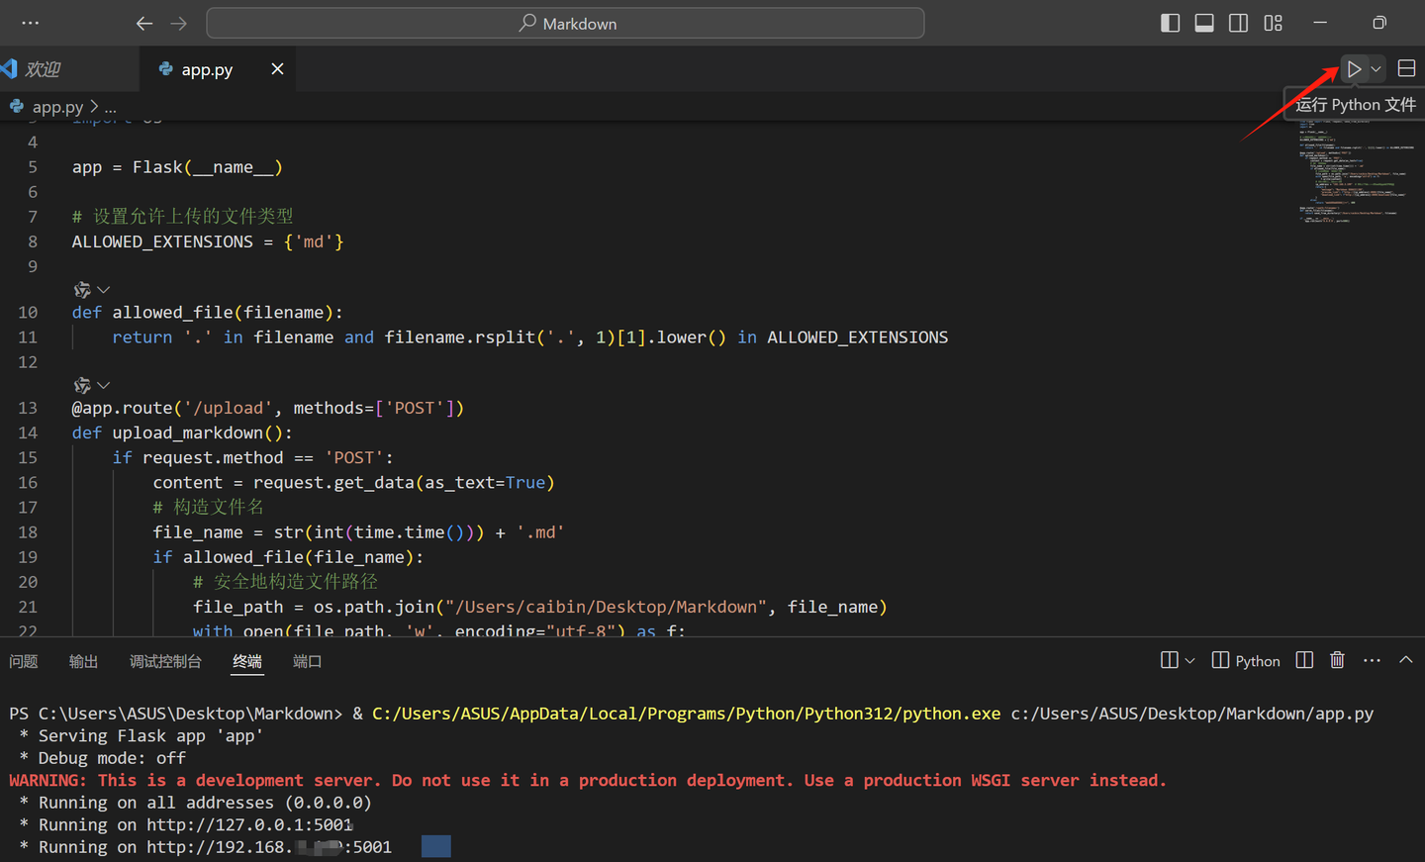Maximize the panel with the up chevron

pyautogui.click(x=1405, y=660)
